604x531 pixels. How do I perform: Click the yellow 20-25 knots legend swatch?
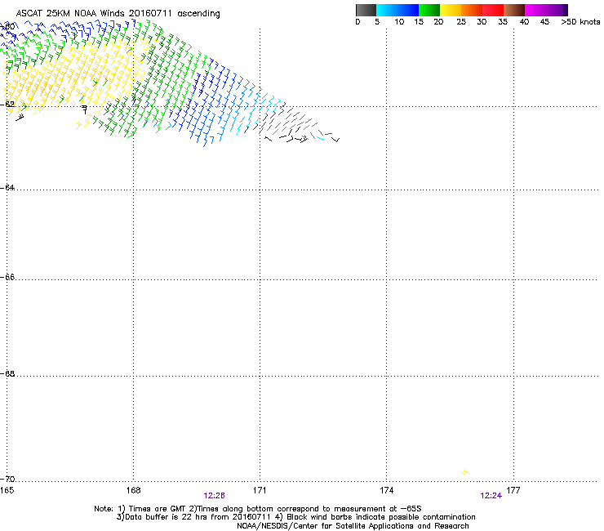(x=451, y=10)
